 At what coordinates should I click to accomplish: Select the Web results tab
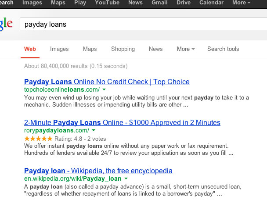[30, 49]
